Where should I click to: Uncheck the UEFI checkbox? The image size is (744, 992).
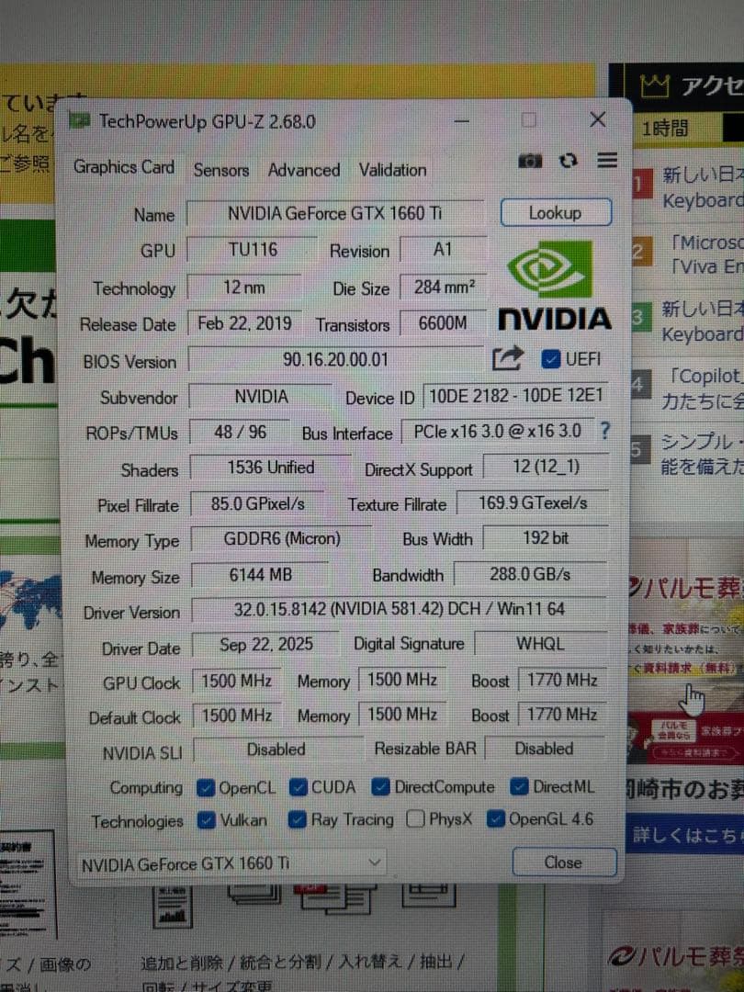(551, 359)
